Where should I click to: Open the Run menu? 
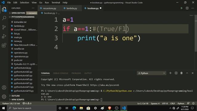(x=47, y=2)
